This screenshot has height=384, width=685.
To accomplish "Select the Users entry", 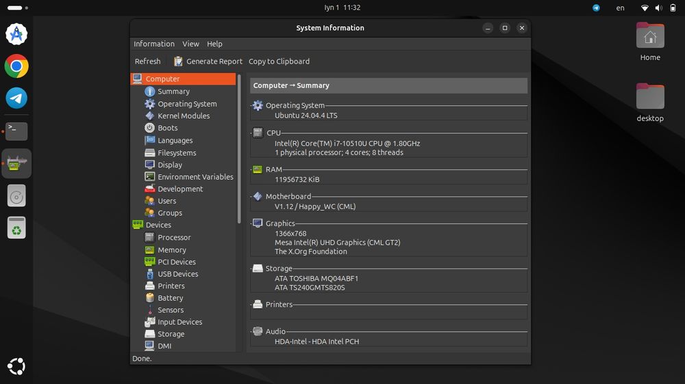I will pyautogui.click(x=167, y=201).
